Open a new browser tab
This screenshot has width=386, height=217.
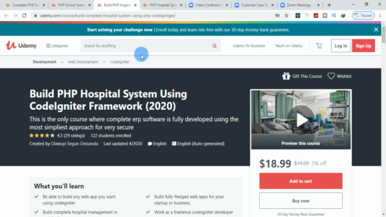(x=329, y=5)
